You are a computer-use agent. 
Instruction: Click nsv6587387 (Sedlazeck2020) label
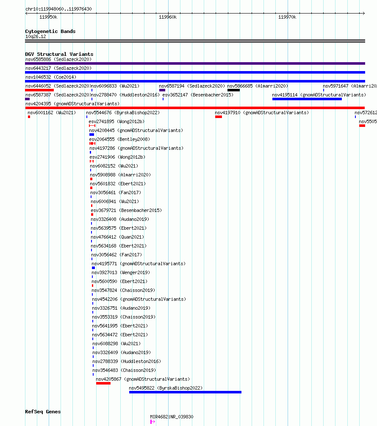click(x=58, y=95)
